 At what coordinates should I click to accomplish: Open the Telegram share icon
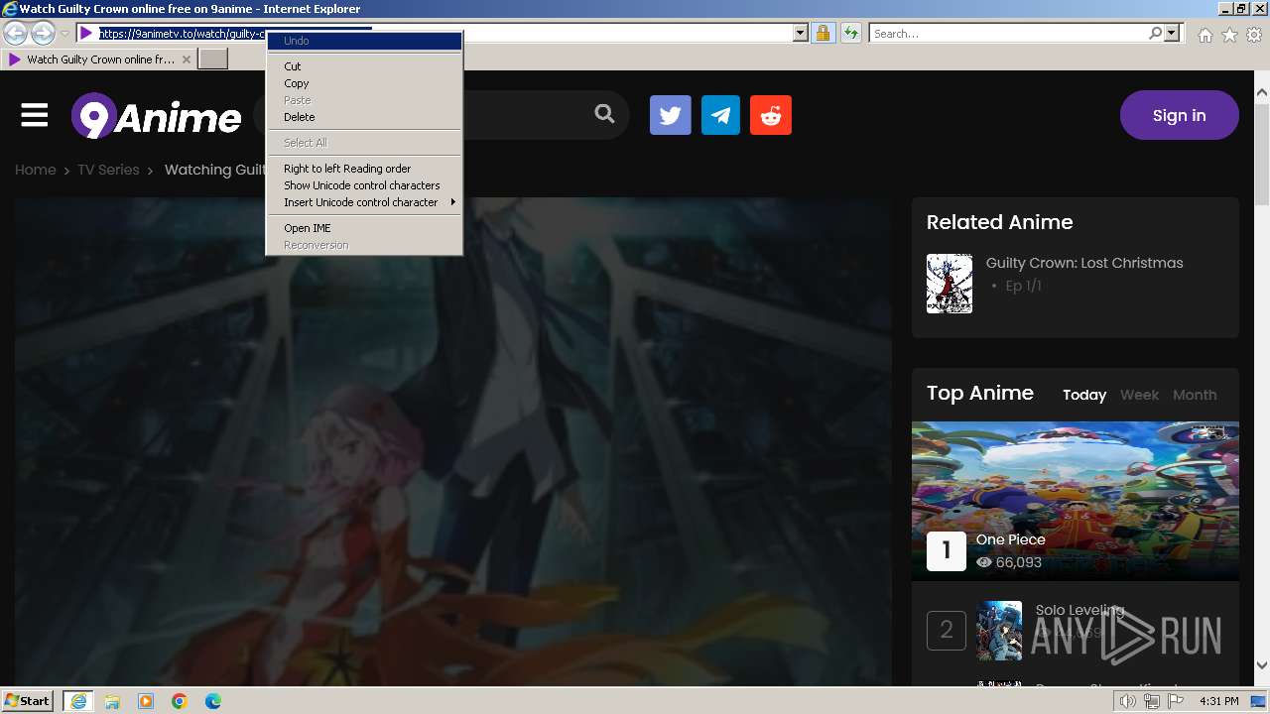(x=720, y=115)
